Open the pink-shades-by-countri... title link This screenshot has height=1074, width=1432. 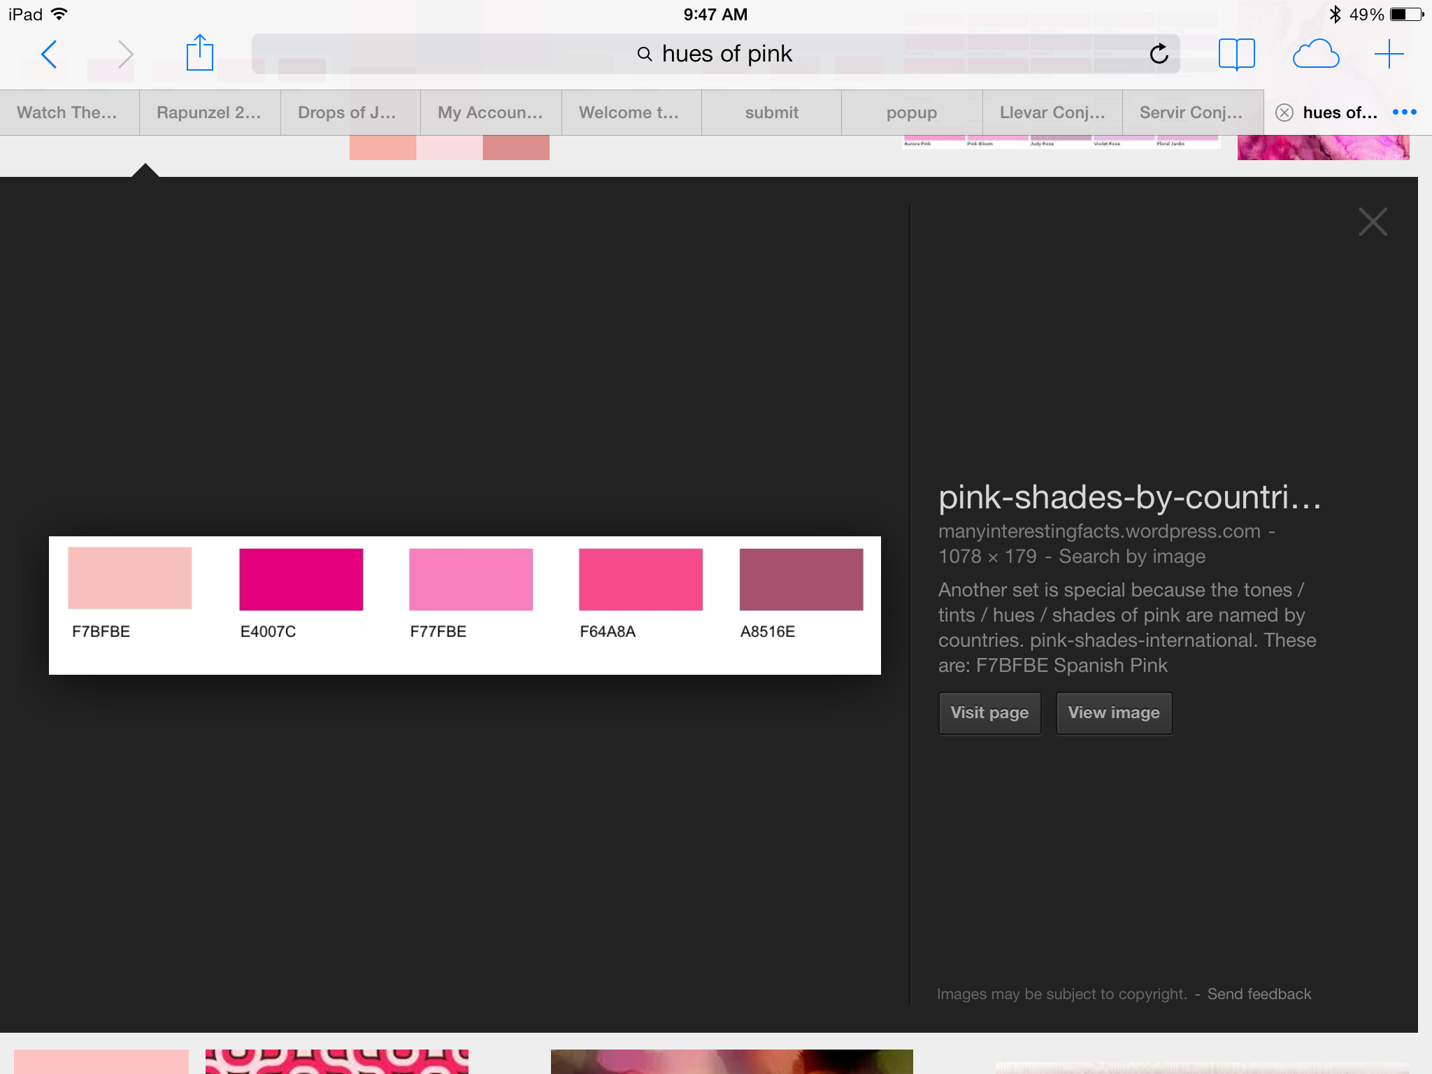coord(1129,497)
